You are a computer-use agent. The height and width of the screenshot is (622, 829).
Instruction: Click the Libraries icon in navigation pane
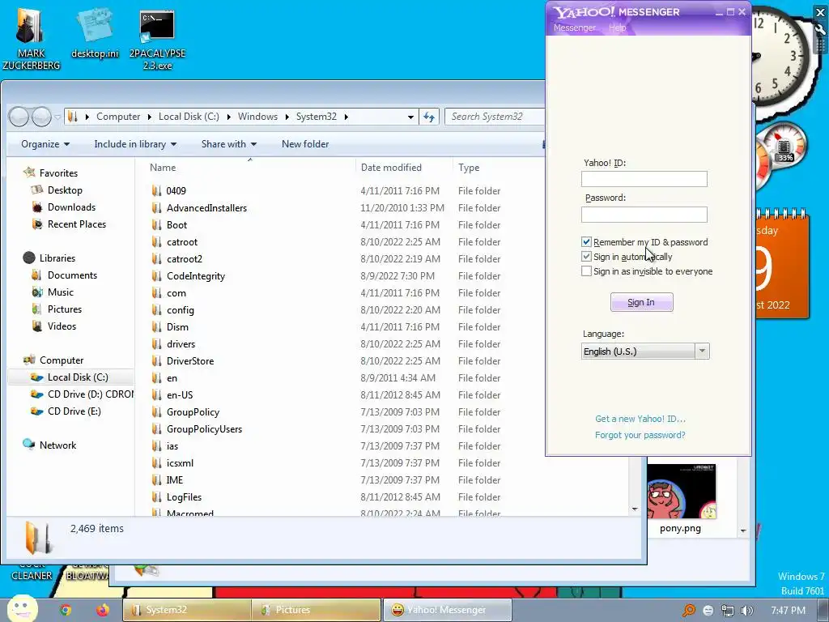[x=29, y=258]
